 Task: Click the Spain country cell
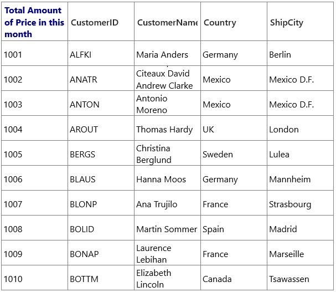234,228
